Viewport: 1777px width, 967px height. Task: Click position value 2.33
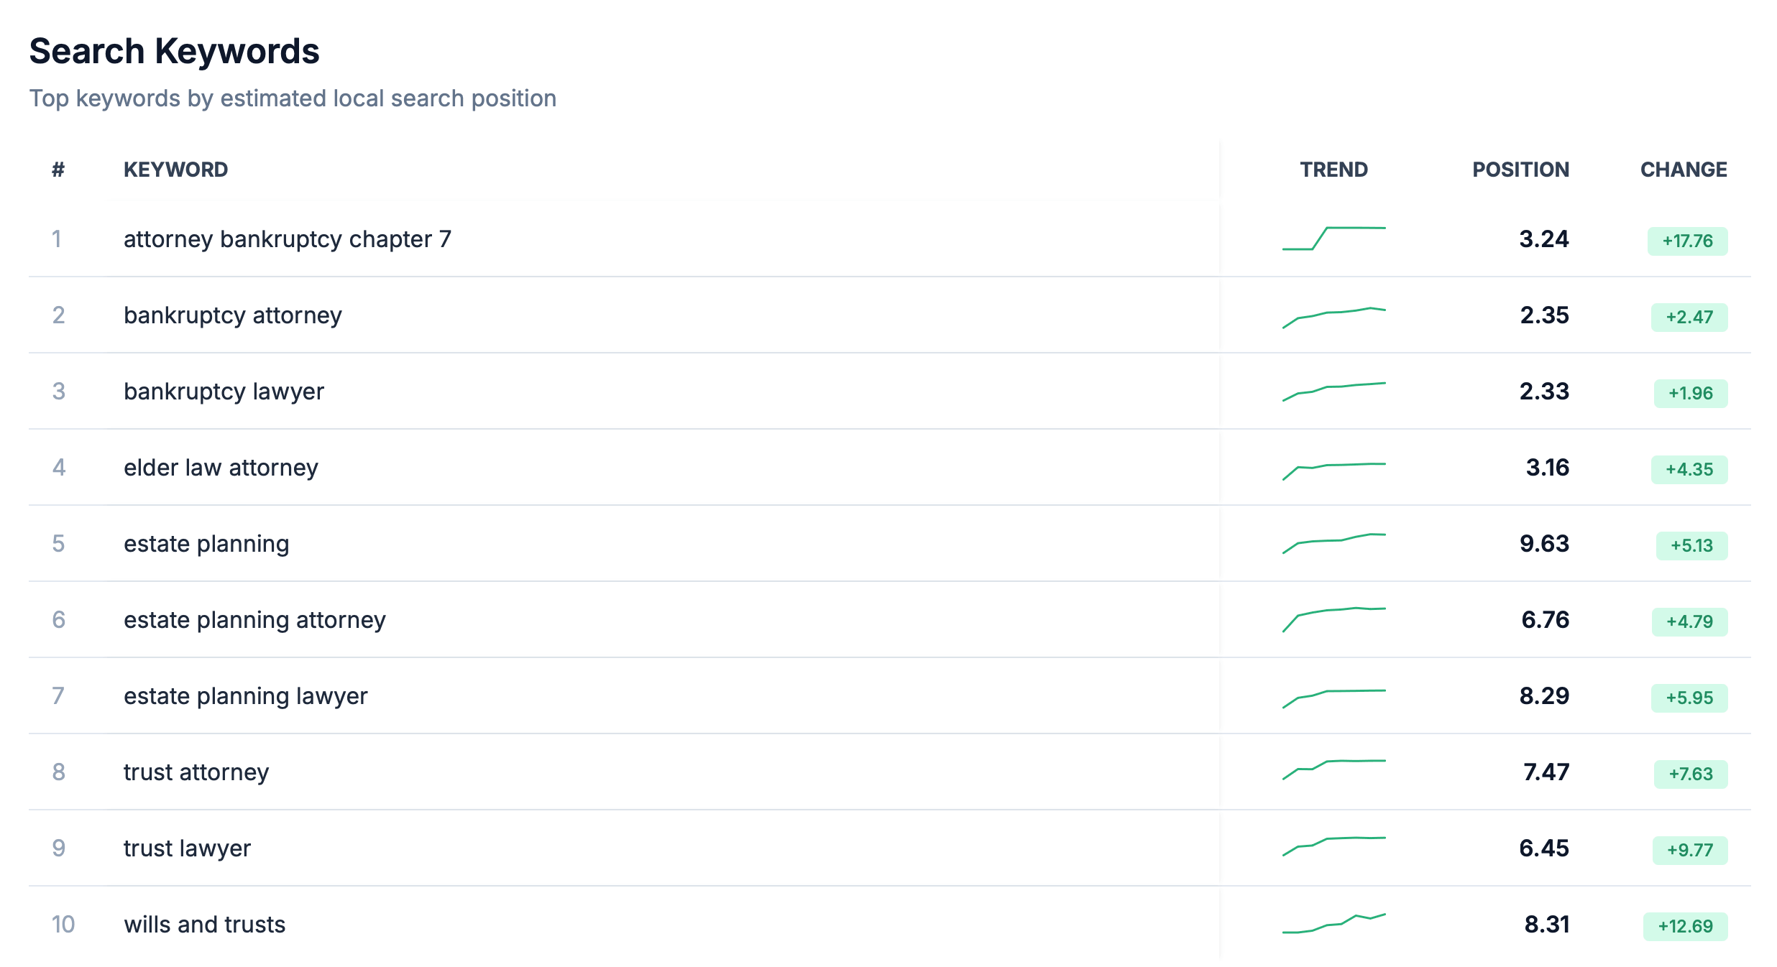coord(1544,391)
